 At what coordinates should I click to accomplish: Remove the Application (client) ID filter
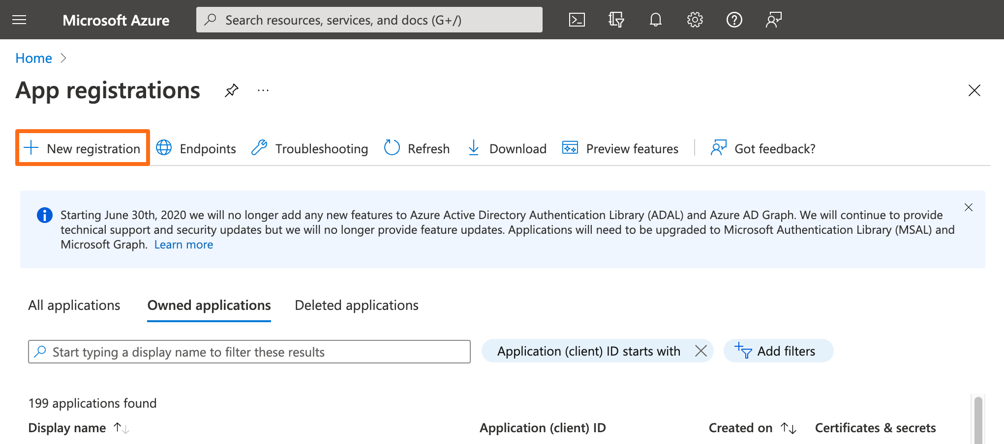(x=701, y=351)
